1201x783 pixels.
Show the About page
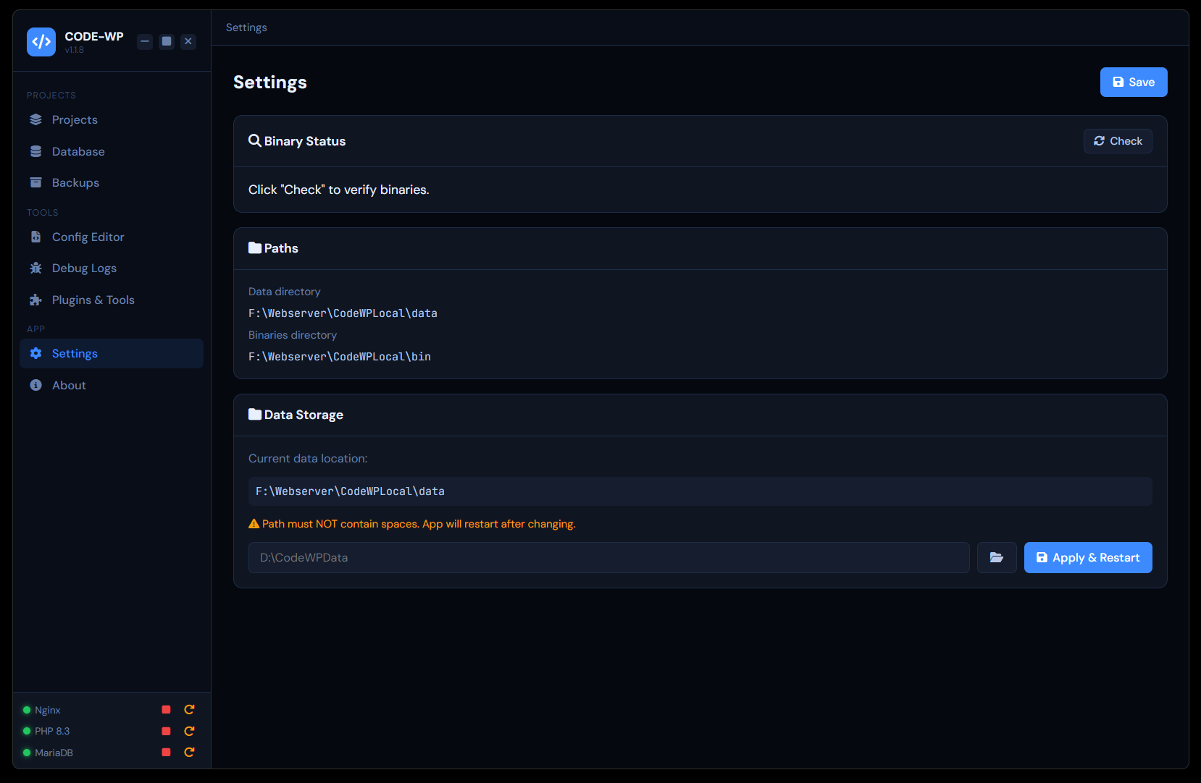tap(69, 386)
